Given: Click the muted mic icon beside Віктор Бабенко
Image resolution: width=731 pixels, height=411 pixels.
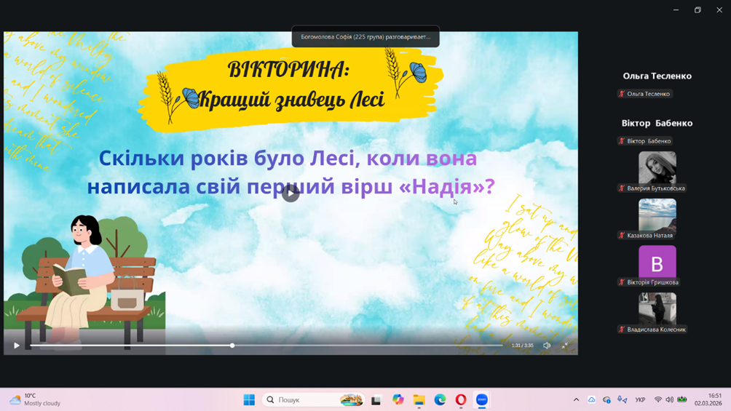Looking at the screenshot, I should (622, 141).
